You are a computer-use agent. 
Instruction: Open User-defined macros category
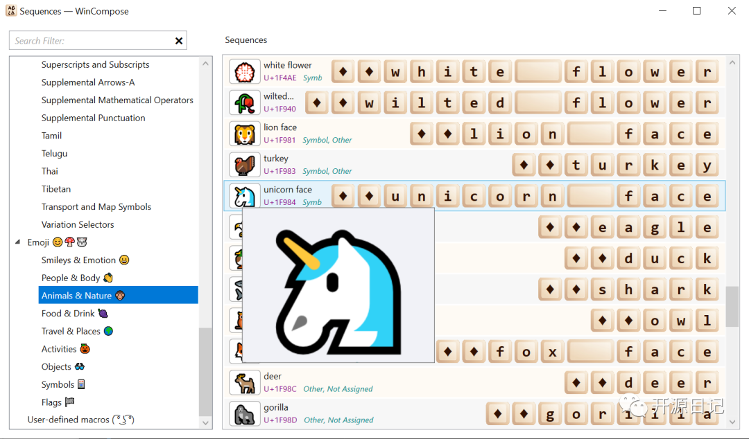80,420
